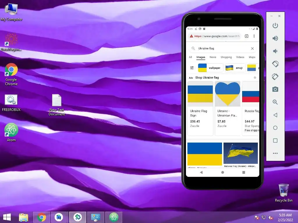Click the emulator sidebar Back triangle
Screen dimensions: 298x223
coord(275,115)
